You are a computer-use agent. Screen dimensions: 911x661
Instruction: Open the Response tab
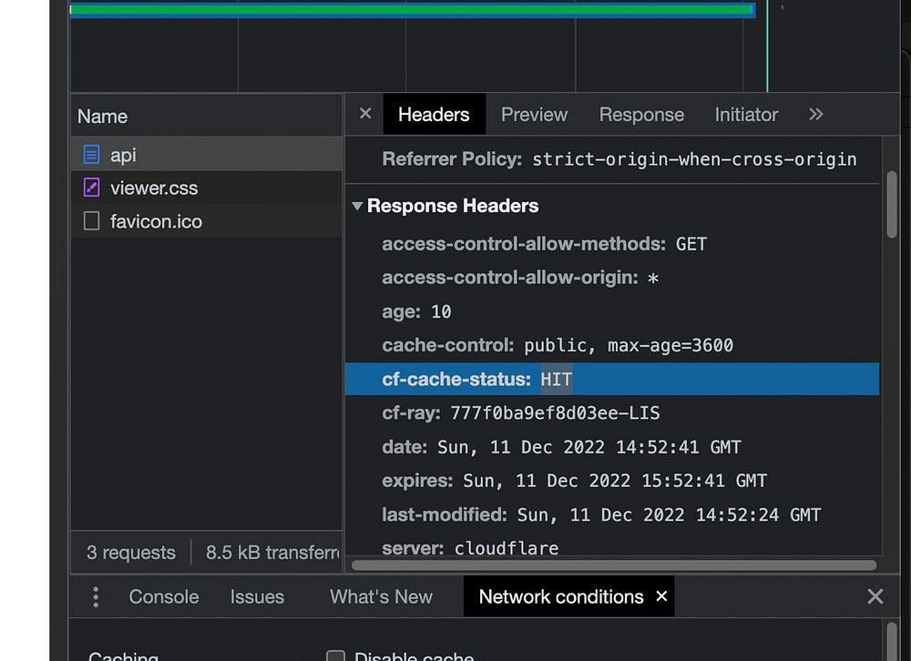click(x=641, y=115)
